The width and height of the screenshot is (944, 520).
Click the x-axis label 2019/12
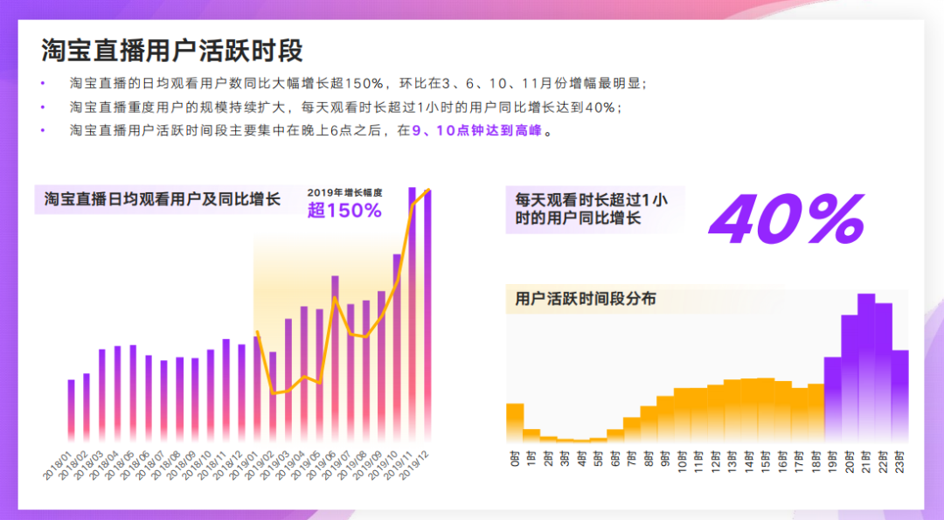[414, 465]
